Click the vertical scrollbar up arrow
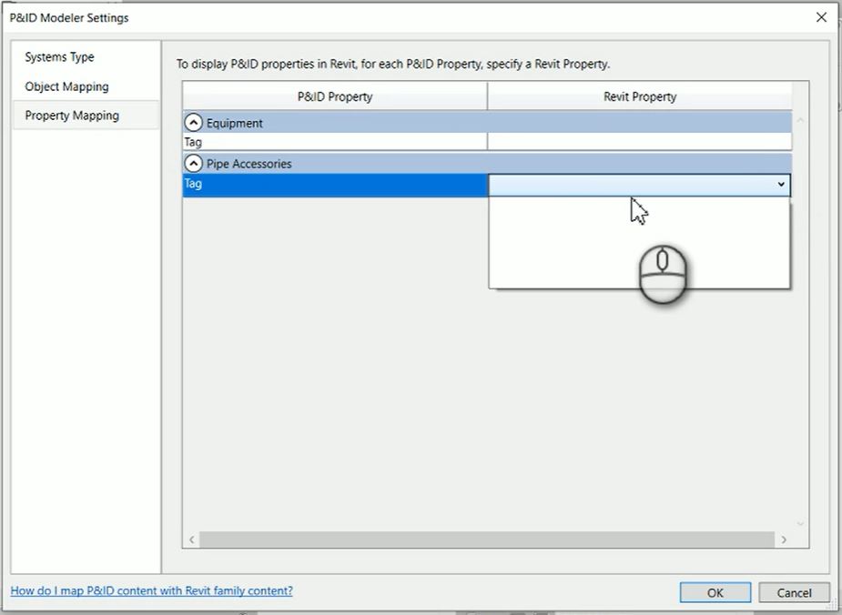Viewport: 842px width, 615px height. (x=799, y=118)
